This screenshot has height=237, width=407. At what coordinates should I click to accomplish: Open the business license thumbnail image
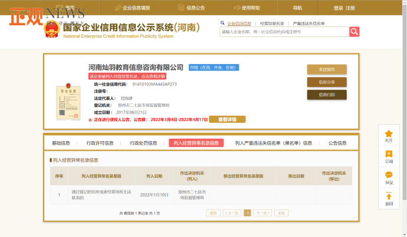click(68, 102)
